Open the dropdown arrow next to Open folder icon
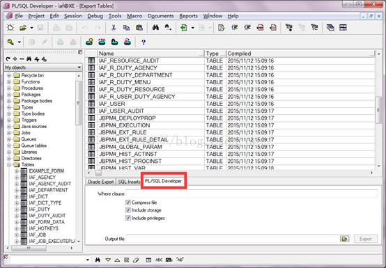 [32, 28]
